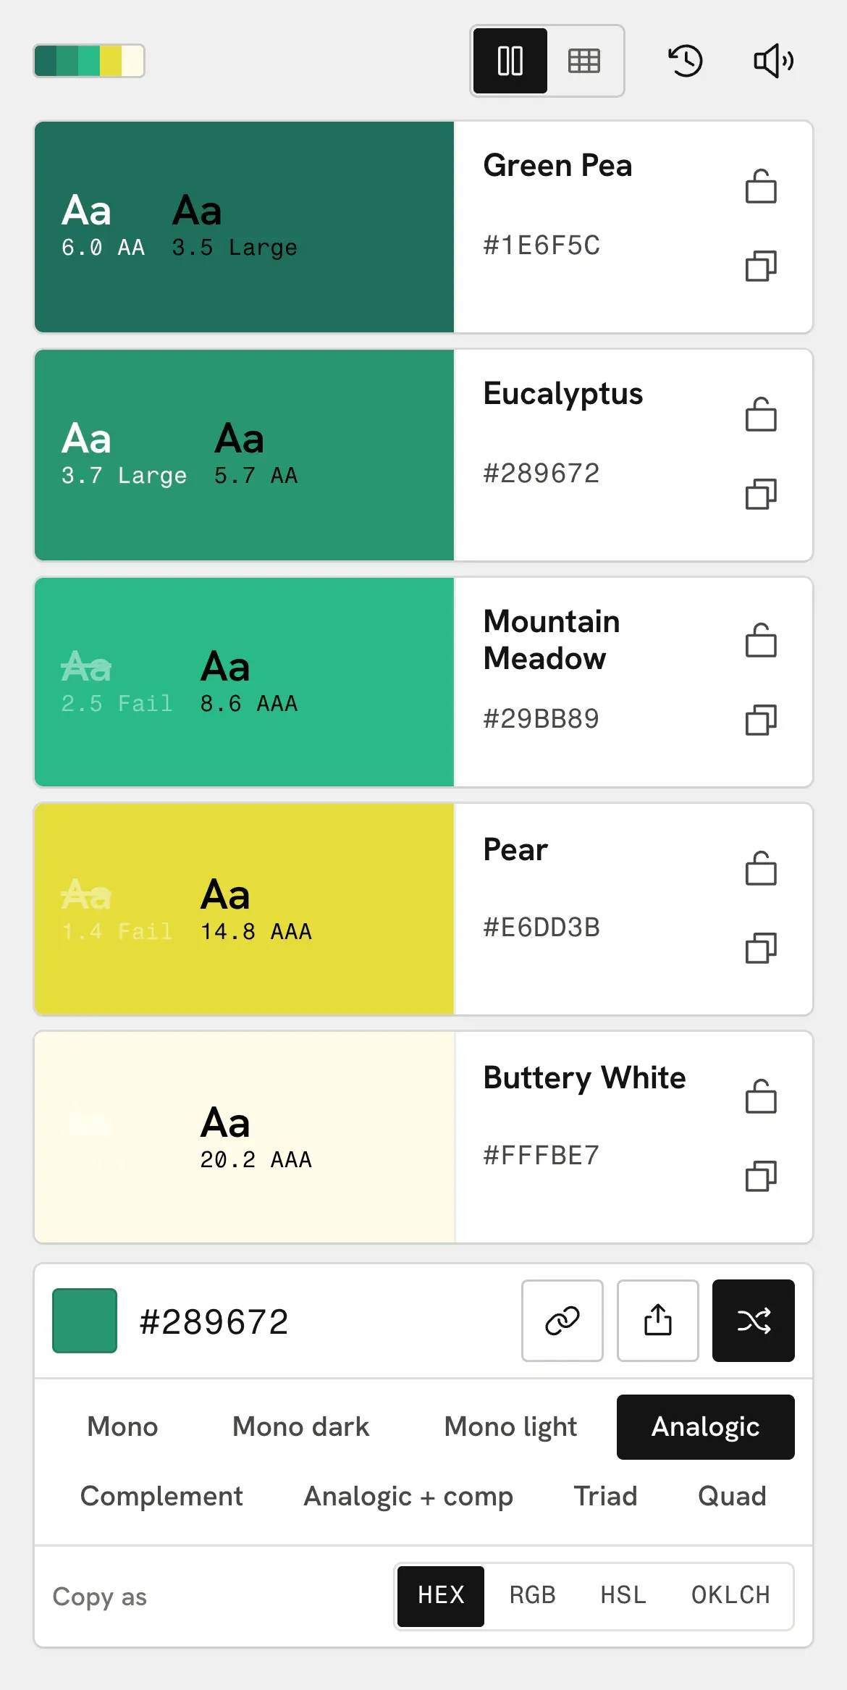Click the hex code #29BB89

coord(542,720)
